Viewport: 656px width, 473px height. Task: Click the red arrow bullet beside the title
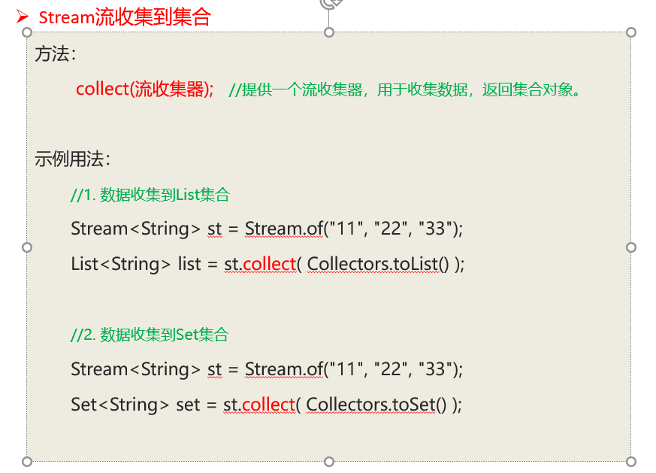[x=23, y=17]
